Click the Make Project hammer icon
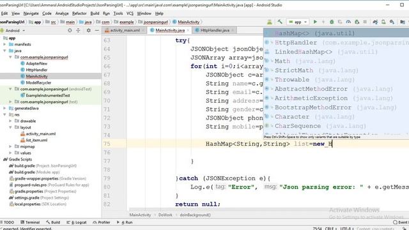This screenshot has width=409, height=230. coord(280,22)
